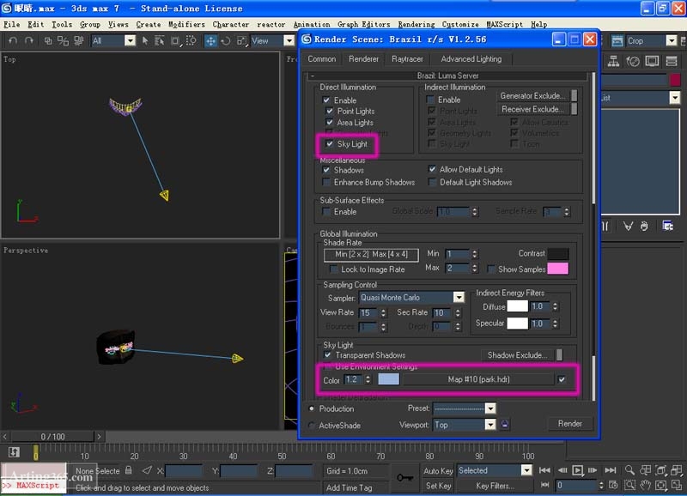This screenshot has height=496, width=687.
Task: Click the Set Keys key icon
Action: [x=404, y=478]
